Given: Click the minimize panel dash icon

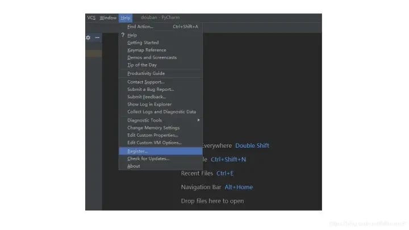Looking at the screenshot, I should point(97,37).
